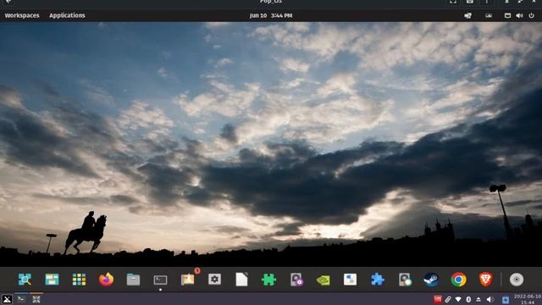542x305 pixels.
Task: Open the volume icon in top panel
Action: click(x=519, y=15)
